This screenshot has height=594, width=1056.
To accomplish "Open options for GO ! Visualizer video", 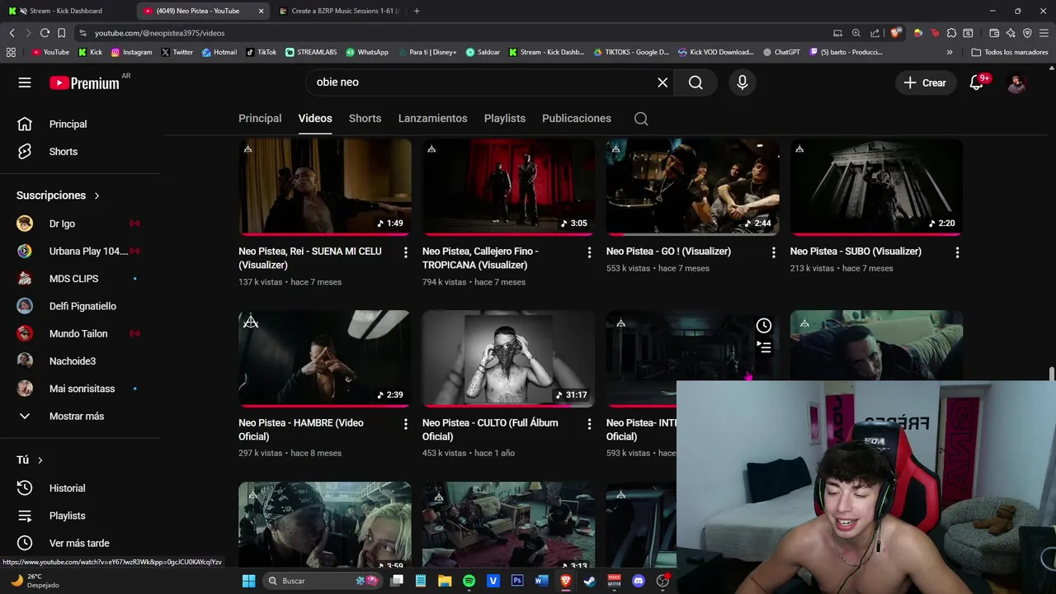I will tap(773, 252).
